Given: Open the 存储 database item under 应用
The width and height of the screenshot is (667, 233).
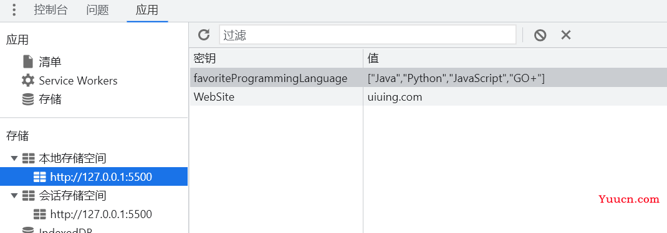Looking at the screenshot, I should [x=42, y=99].
